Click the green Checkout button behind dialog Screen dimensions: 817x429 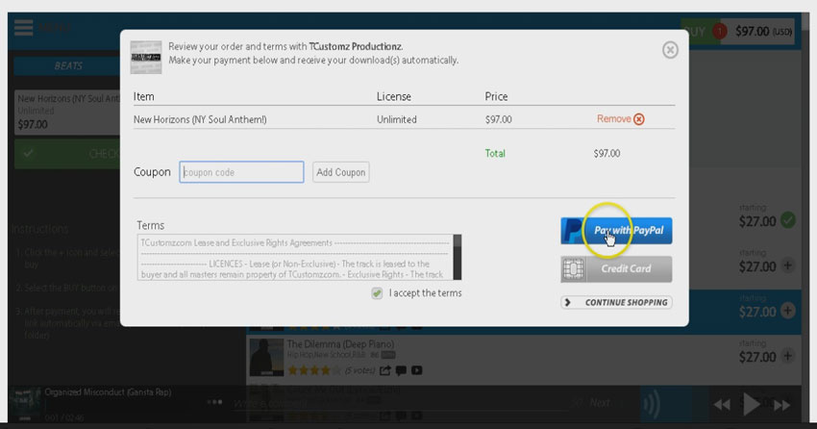coord(67,154)
